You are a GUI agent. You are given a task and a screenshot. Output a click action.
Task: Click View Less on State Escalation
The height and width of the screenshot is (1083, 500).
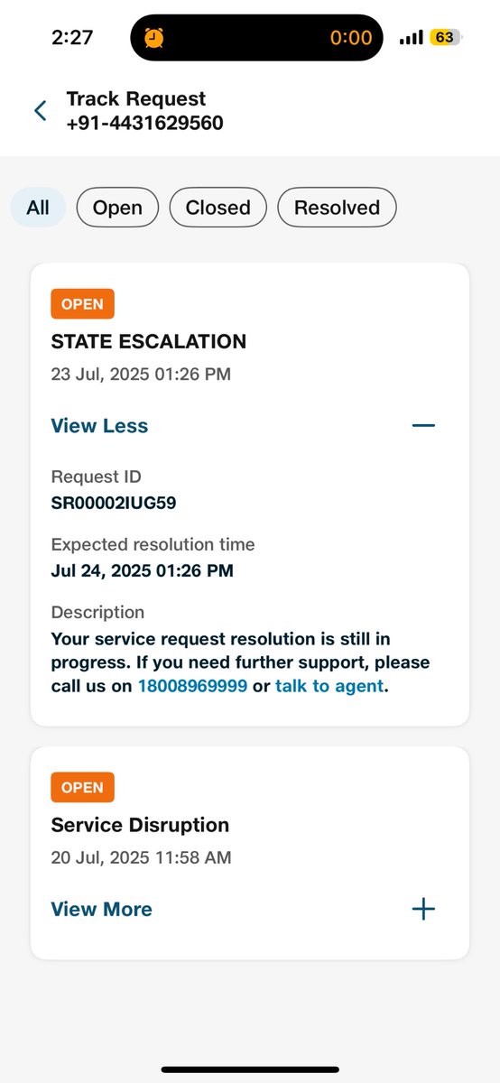(x=99, y=426)
